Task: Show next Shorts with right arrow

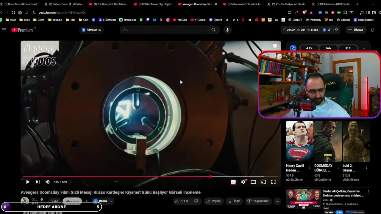Action: click(369, 146)
